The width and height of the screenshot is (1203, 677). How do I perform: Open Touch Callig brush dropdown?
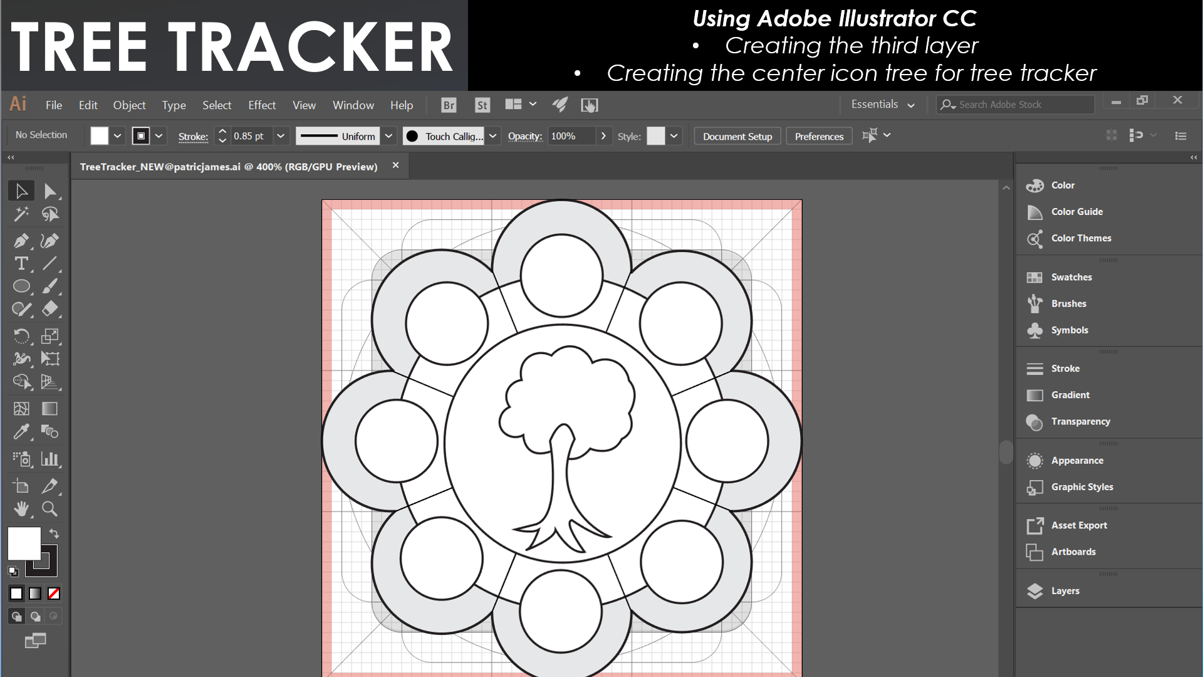(x=493, y=136)
